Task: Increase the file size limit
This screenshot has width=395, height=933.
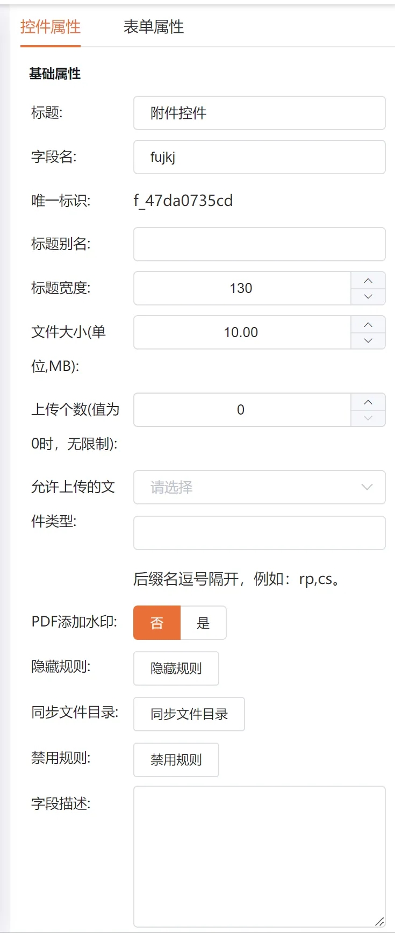Action: pos(368,325)
